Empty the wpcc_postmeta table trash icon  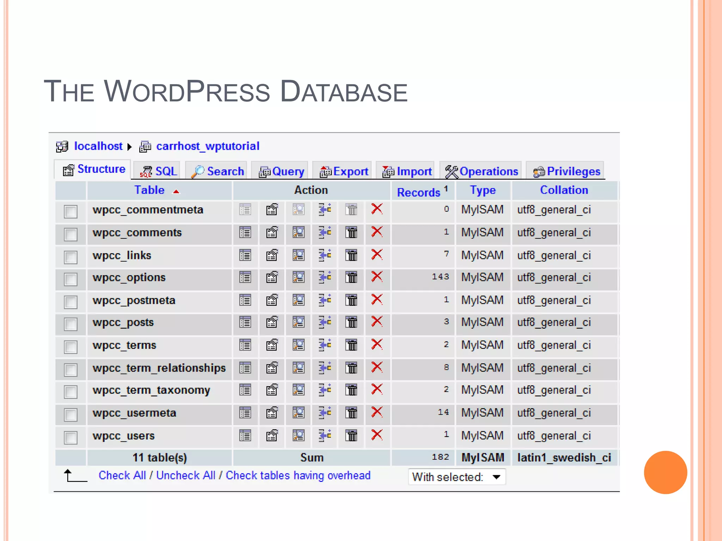351,300
